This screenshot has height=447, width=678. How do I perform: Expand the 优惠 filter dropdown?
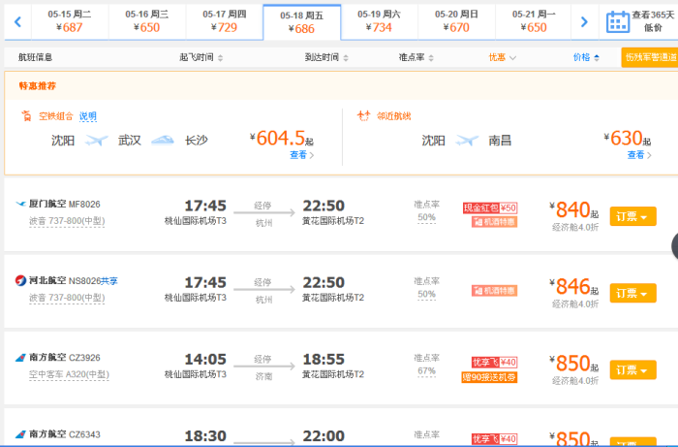coord(503,58)
